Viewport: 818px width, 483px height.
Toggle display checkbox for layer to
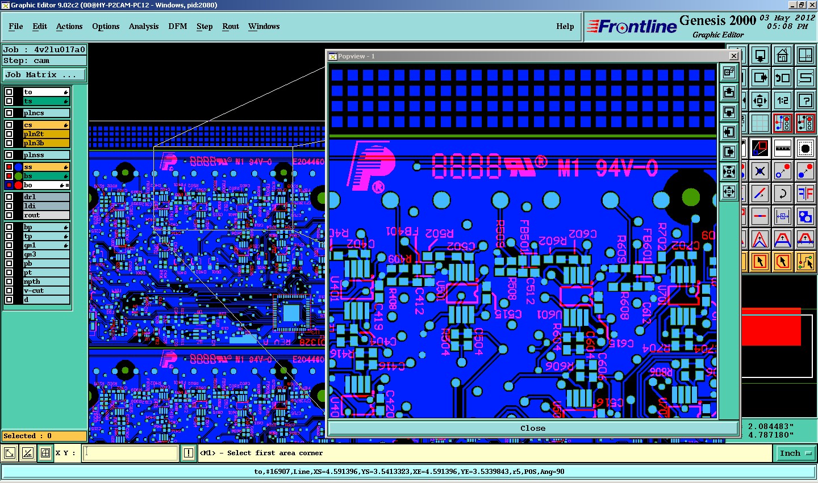pyautogui.click(x=9, y=92)
